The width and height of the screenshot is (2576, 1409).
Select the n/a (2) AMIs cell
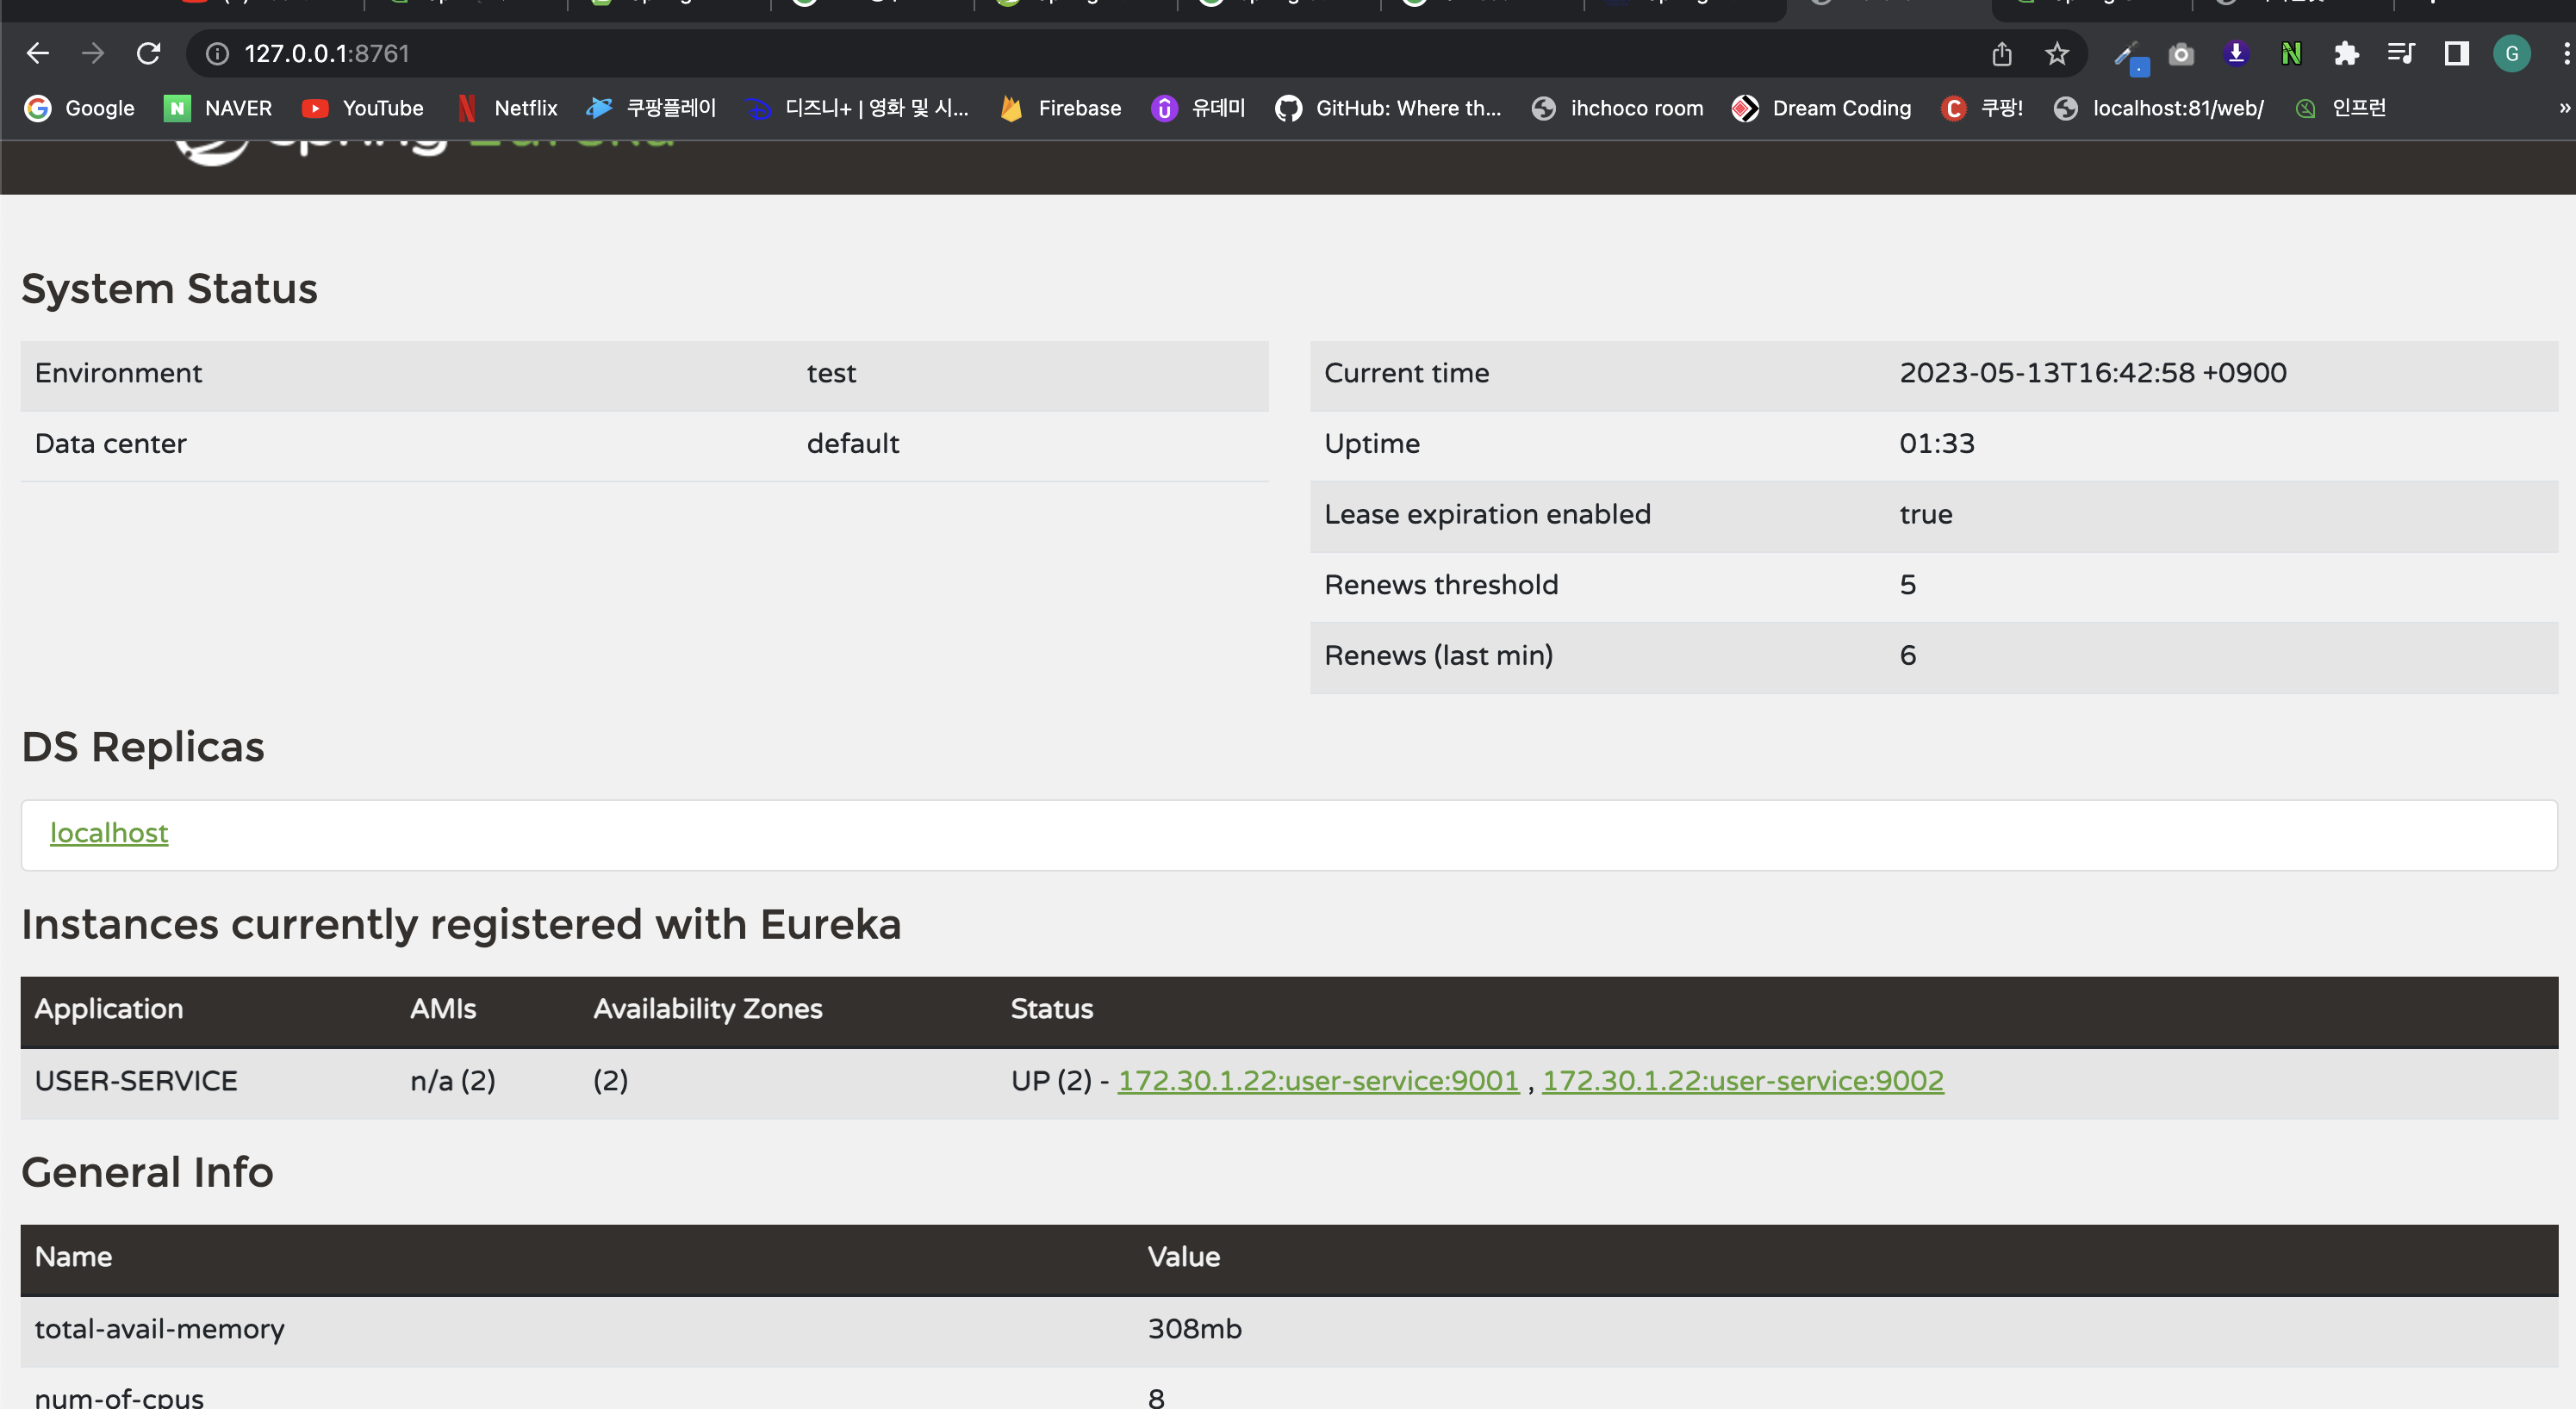453,1081
